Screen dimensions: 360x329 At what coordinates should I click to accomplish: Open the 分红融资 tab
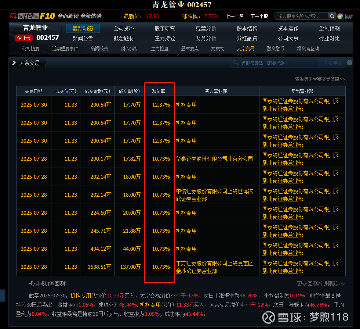click(x=247, y=38)
